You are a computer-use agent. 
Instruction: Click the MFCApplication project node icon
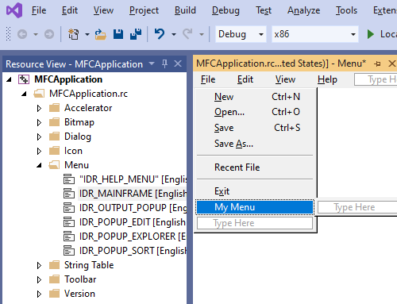click(24, 79)
